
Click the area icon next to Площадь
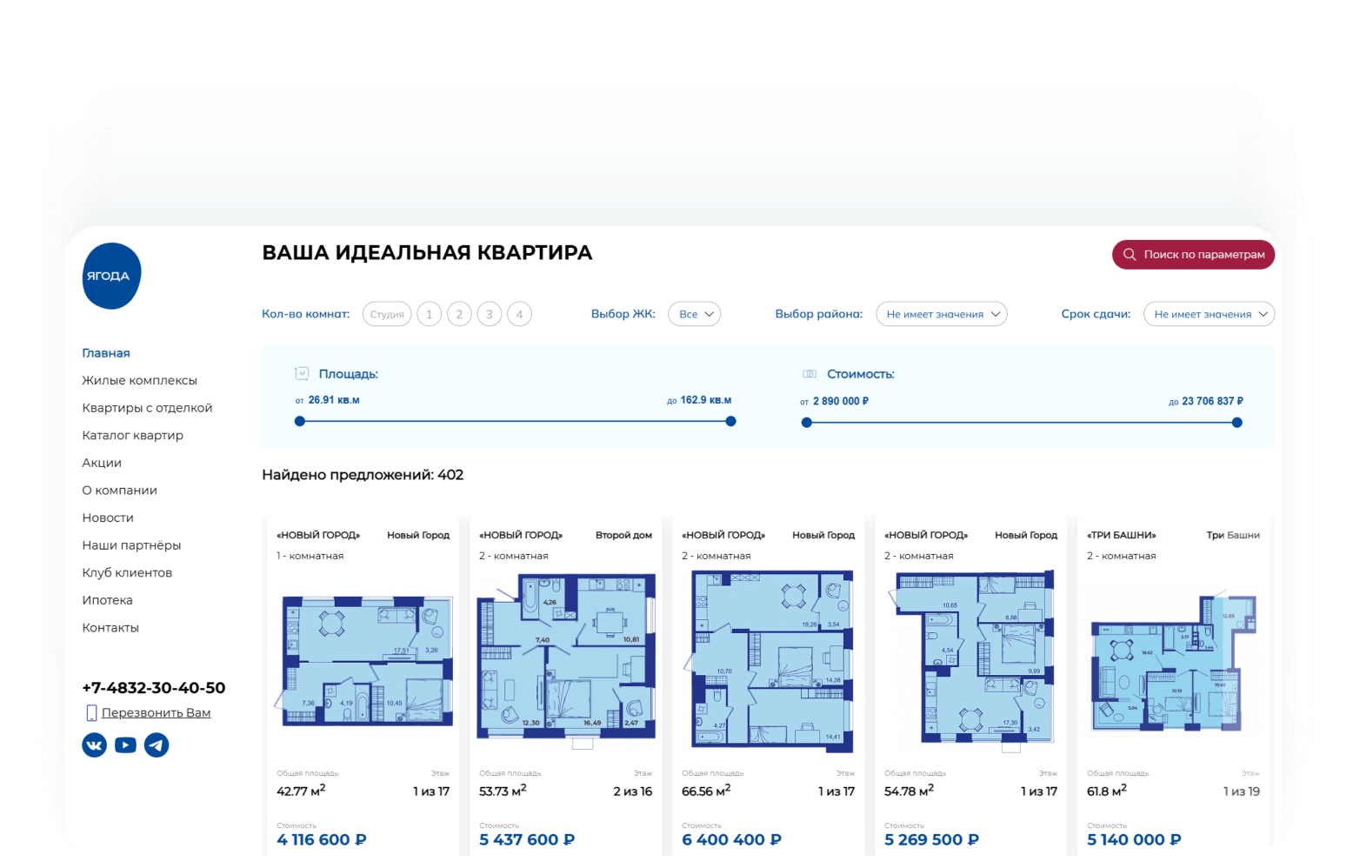coord(302,374)
